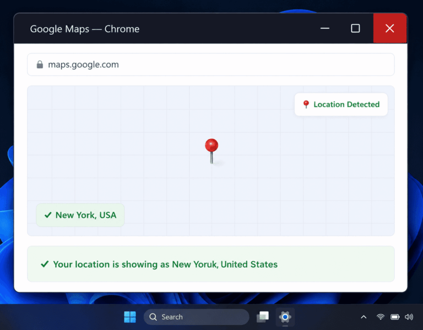Screen dimensions: 423x330
Task: Click the volume speaker icon
Action: (x=409, y=317)
